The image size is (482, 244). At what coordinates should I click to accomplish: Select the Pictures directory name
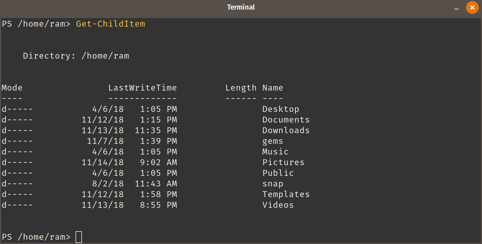click(x=284, y=162)
